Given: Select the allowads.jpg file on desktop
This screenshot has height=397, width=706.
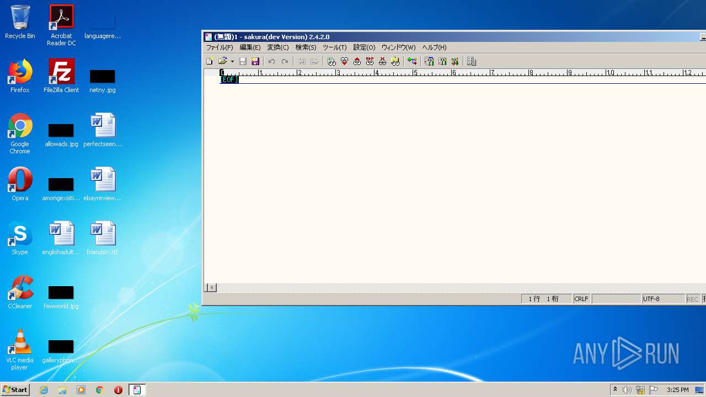Looking at the screenshot, I should coord(61,135).
